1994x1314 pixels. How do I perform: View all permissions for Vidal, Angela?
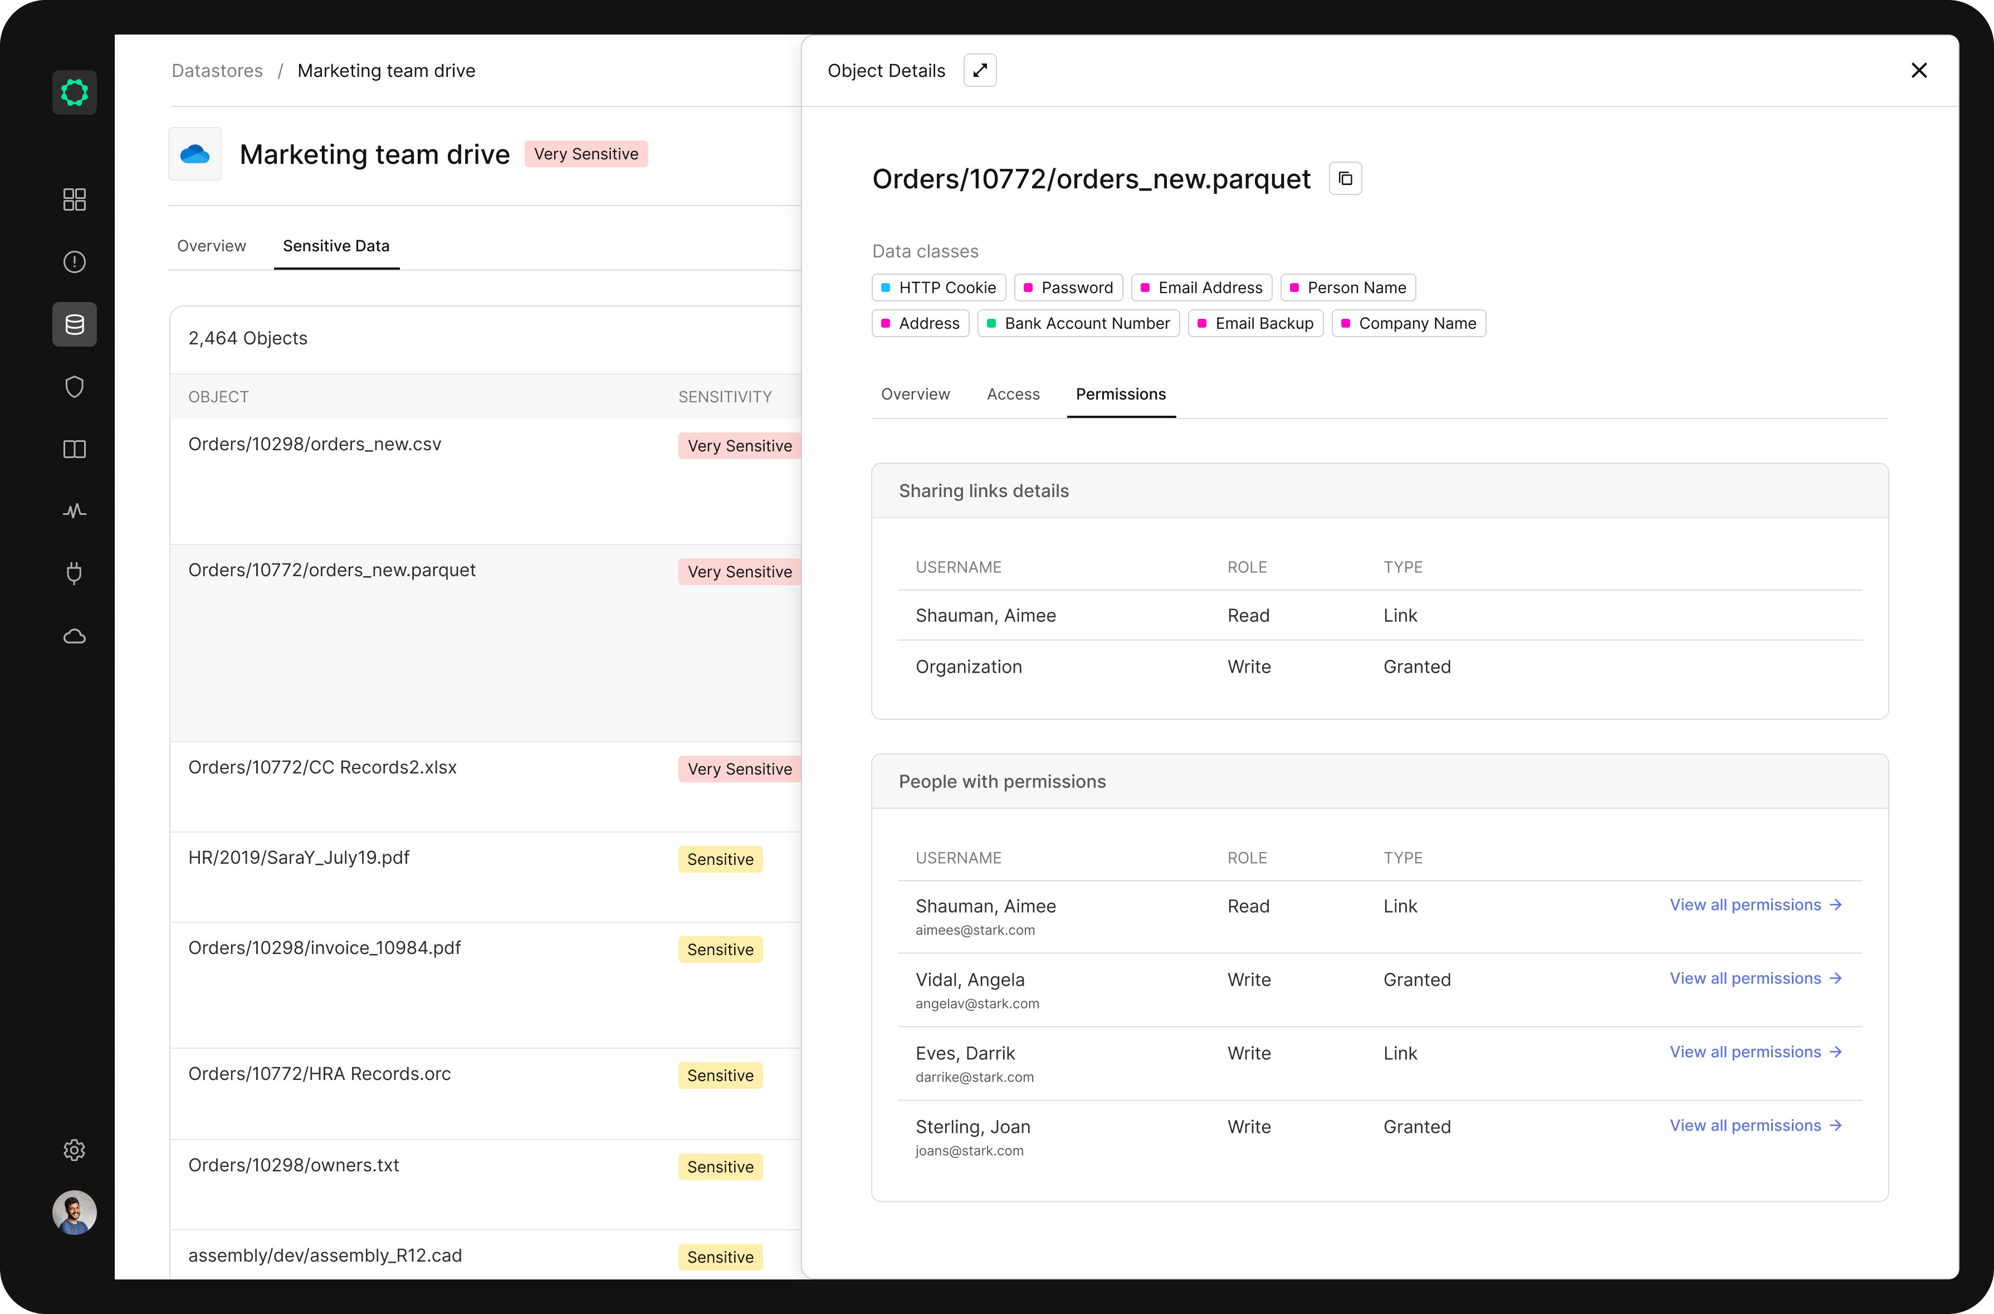[1755, 979]
